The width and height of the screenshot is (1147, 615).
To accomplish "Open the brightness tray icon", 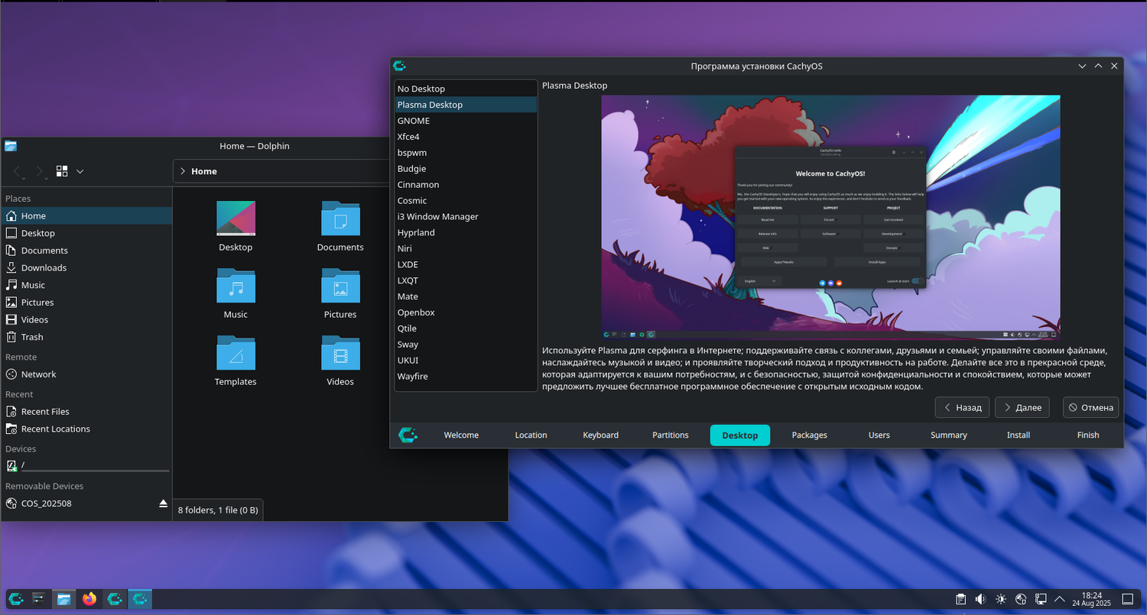I will pyautogui.click(x=1001, y=599).
